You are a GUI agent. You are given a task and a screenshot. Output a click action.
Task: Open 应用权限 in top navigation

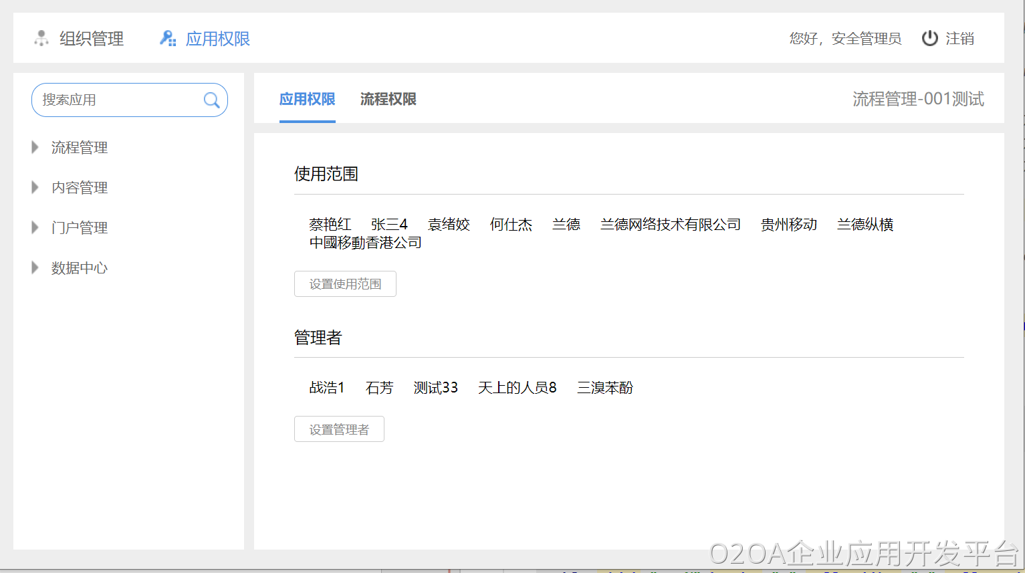coord(217,39)
